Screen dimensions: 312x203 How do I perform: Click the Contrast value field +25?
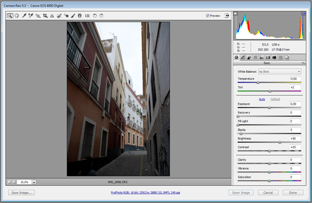pos(295,147)
